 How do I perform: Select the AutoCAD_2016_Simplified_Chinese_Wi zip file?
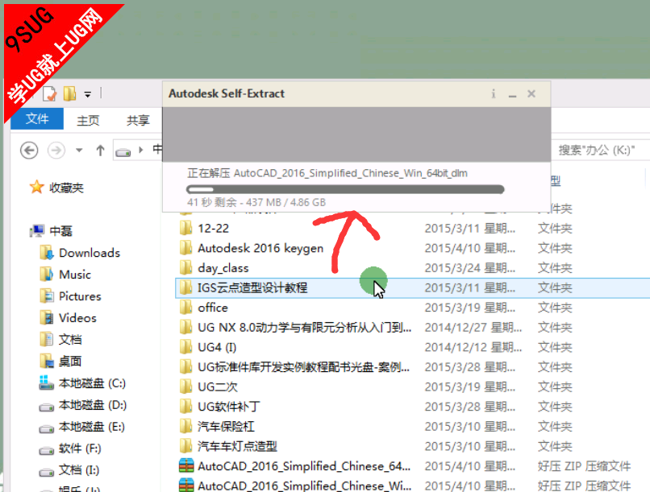coord(304,486)
